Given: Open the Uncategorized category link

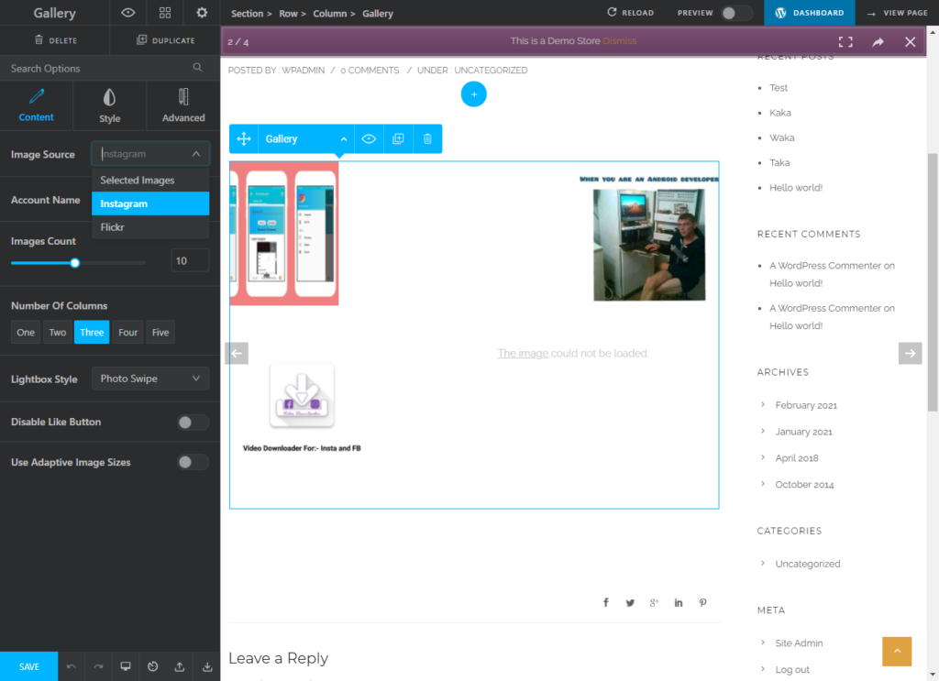Looking at the screenshot, I should [x=807, y=564].
